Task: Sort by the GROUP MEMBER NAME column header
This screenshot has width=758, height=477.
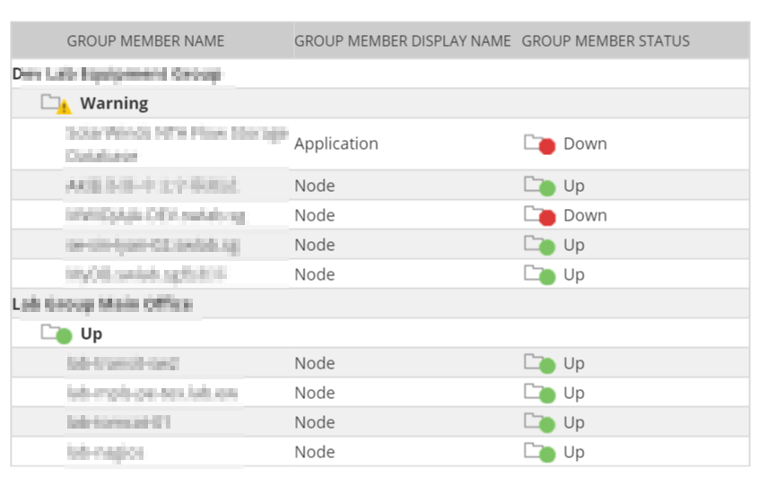Action: coord(145,41)
